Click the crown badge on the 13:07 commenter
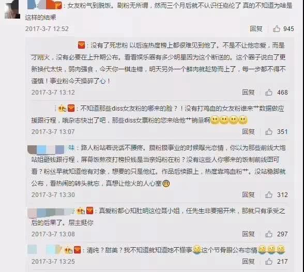The width and height of the screenshot is (304, 272). point(62,108)
